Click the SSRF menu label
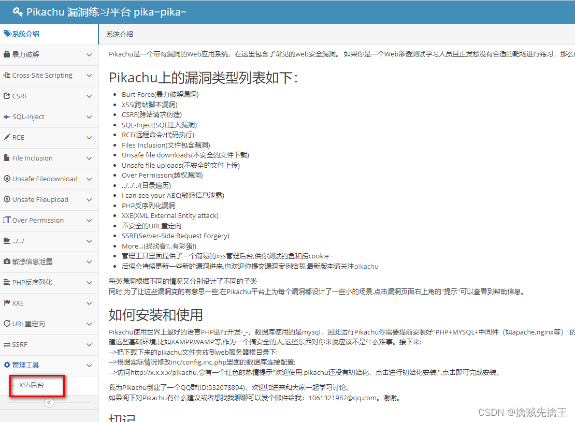Viewport: 575px width, 422px height. point(20,345)
